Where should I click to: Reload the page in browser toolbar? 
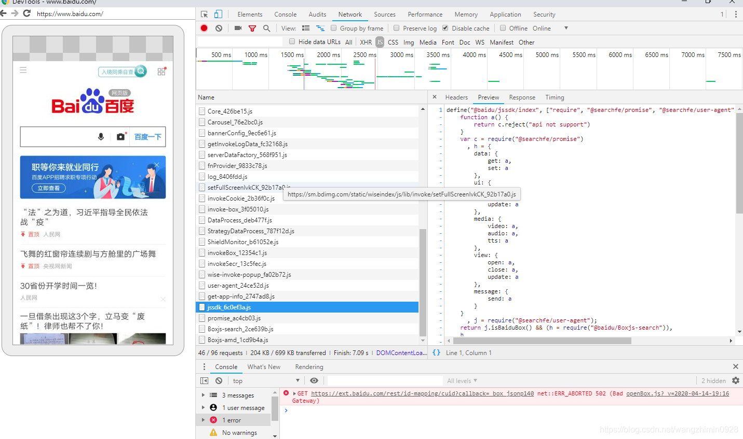[27, 13]
